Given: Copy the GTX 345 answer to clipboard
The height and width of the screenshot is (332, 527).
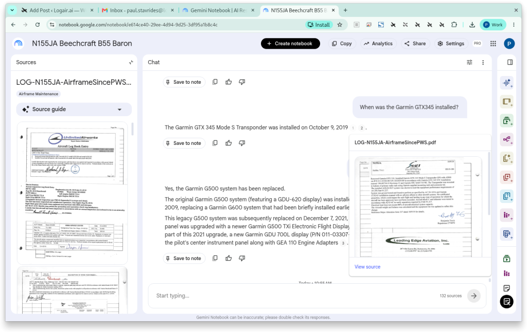Looking at the screenshot, I should click(x=215, y=143).
